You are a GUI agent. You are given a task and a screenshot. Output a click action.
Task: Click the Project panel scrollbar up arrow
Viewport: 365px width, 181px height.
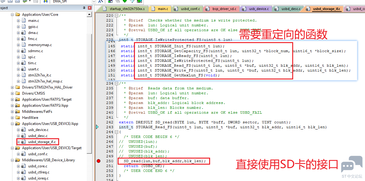(x=89, y=15)
